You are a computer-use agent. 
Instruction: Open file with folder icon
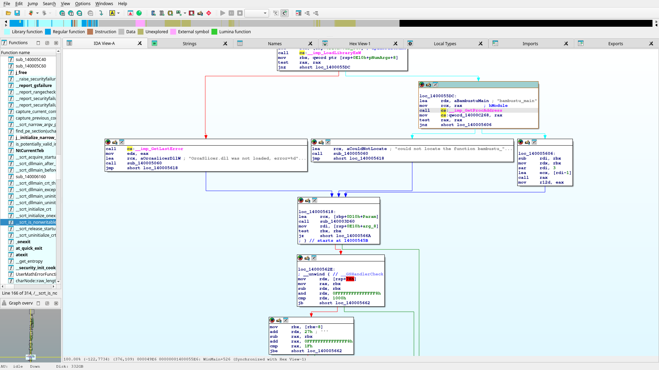[x=8, y=13]
